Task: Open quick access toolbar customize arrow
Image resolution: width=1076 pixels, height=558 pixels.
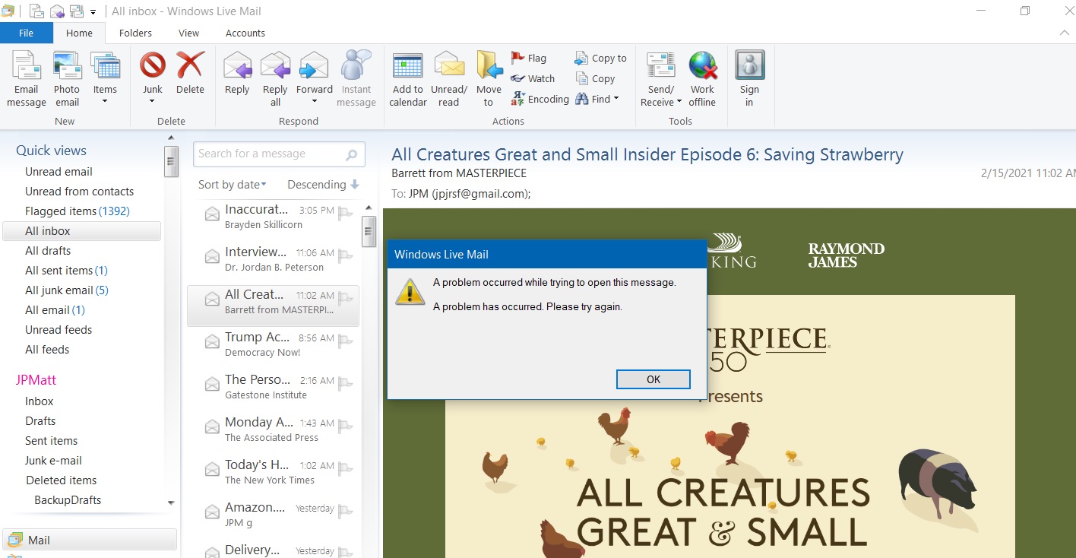Action: pyautogui.click(x=93, y=11)
